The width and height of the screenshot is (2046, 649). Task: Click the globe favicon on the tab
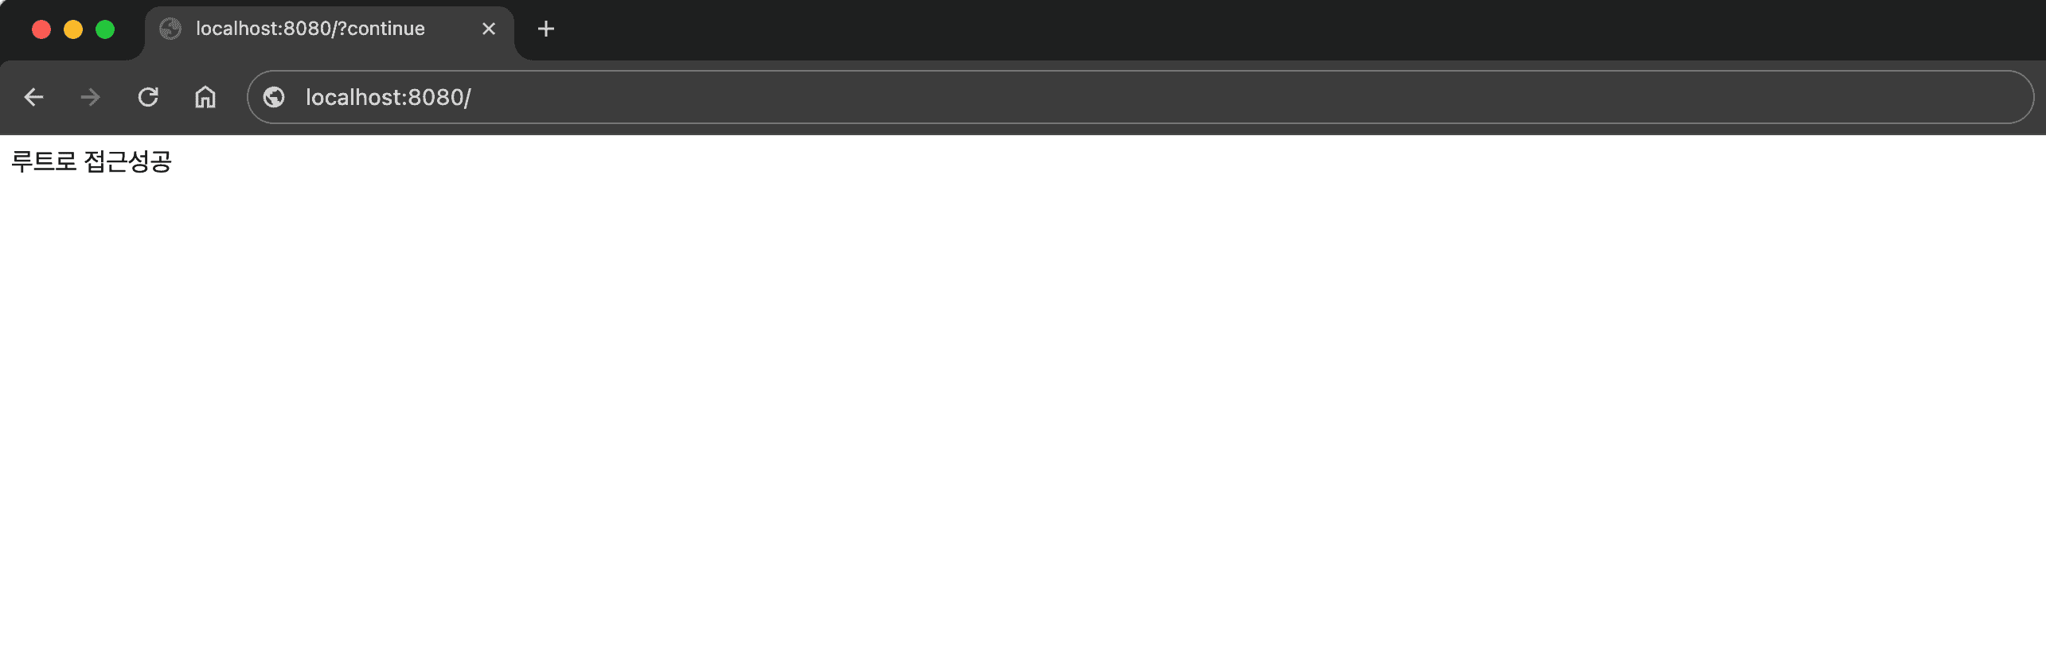pos(170,29)
